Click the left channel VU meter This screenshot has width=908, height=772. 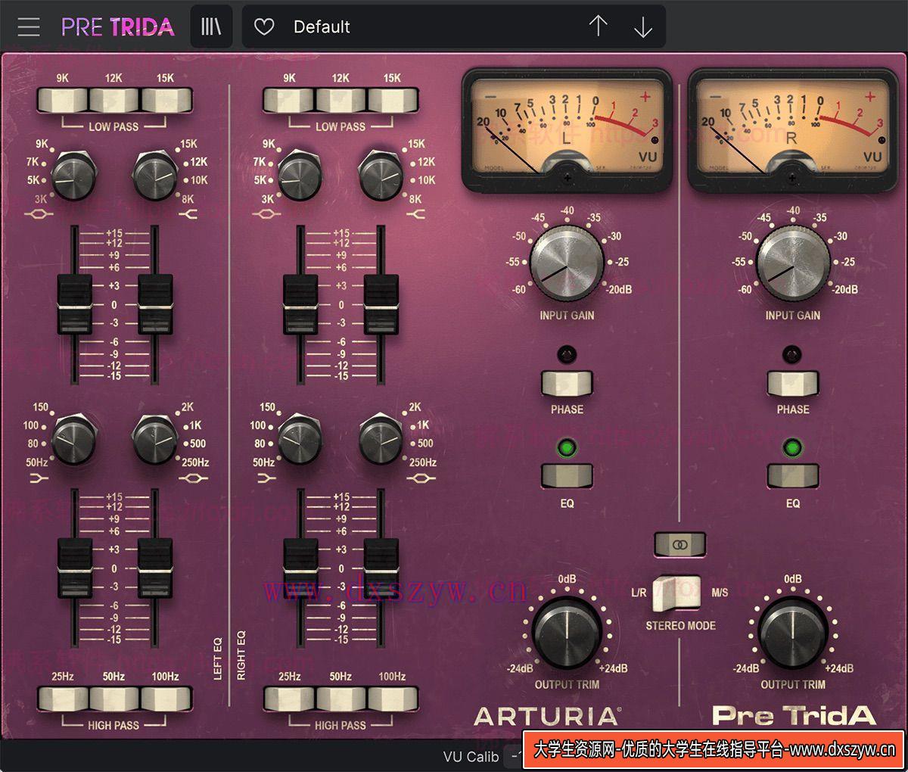567,129
